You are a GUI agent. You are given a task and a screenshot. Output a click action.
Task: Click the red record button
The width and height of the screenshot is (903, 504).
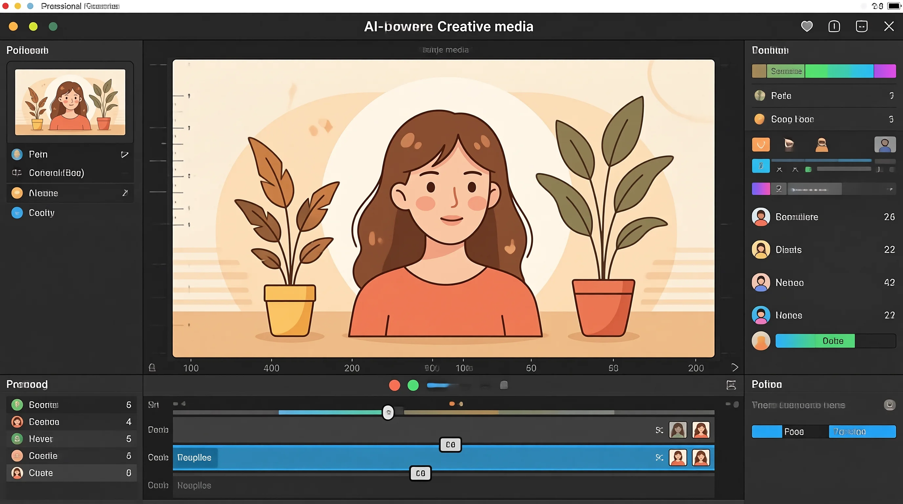394,385
